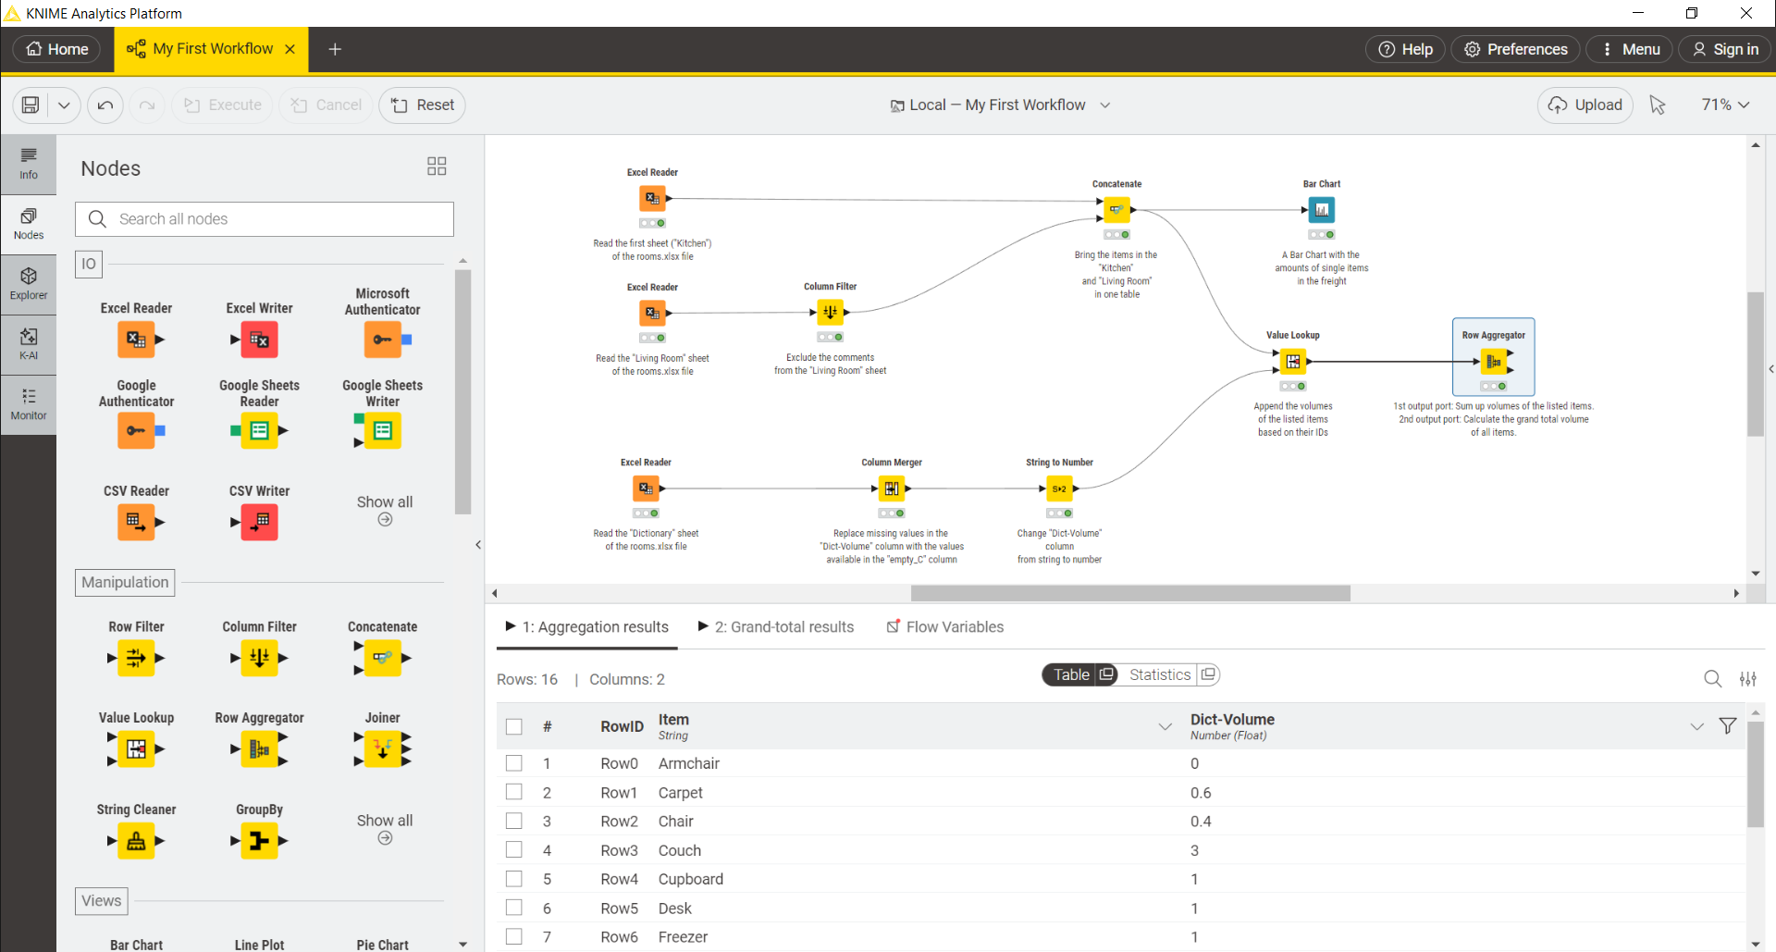Open Preferences
The image size is (1776, 952).
pos(1515,49)
